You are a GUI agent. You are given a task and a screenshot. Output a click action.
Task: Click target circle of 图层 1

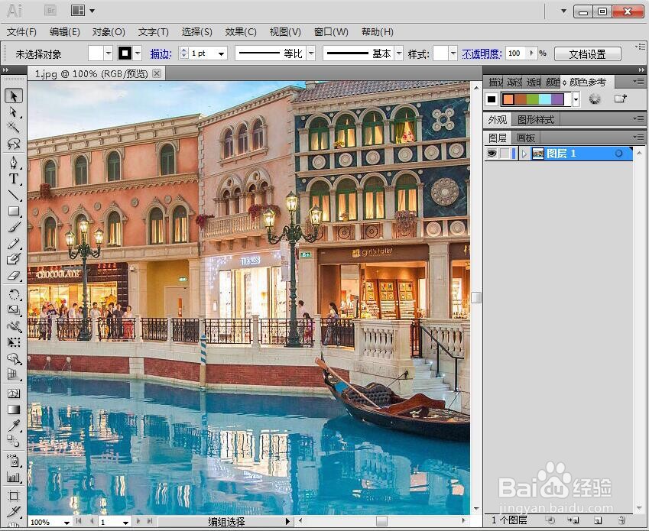pyautogui.click(x=618, y=154)
